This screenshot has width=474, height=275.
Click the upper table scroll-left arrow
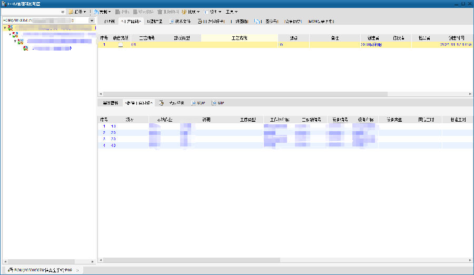[x=101, y=94]
